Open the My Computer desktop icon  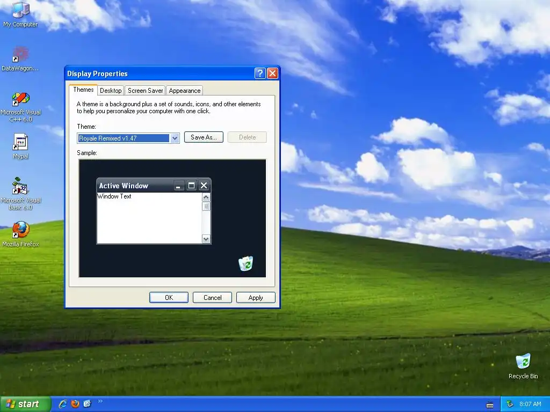point(20,14)
